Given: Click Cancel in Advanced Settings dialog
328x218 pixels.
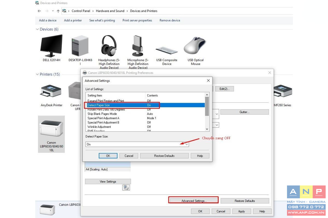Looking at the screenshot, I should (x=129, y=156).
